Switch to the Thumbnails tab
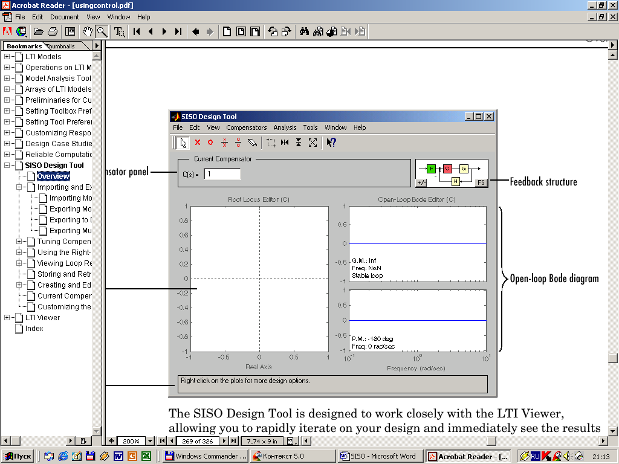Screen dimensions: 619x464 (62, 46)
